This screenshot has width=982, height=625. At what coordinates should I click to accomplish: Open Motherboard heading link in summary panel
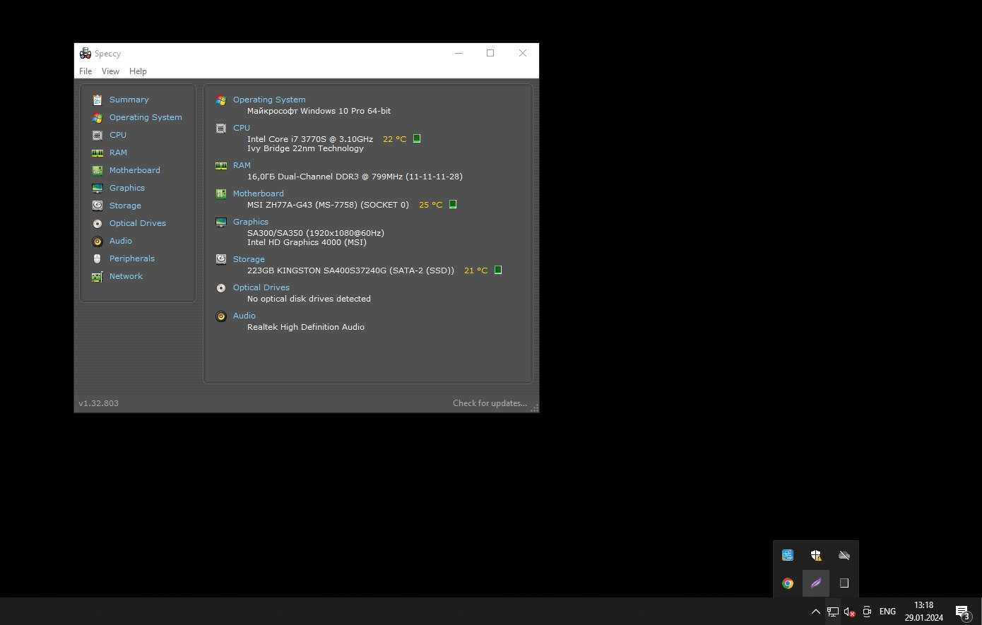(259, 194)
